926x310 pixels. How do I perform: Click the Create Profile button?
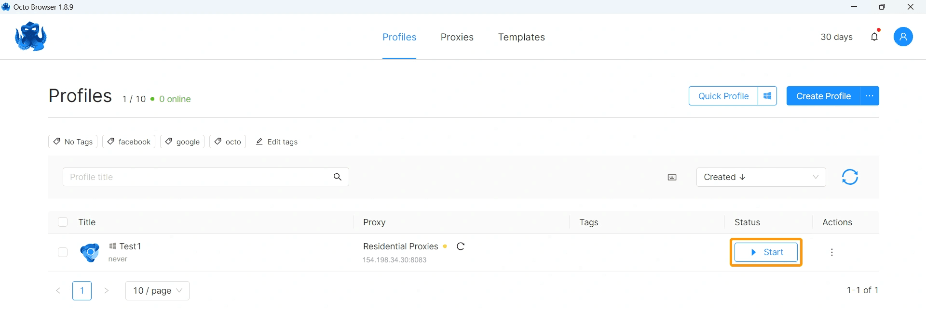pos(823,96)
